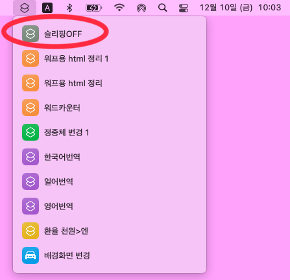Open the battery status icon
290x280 pixels.
tap(94, 8)
